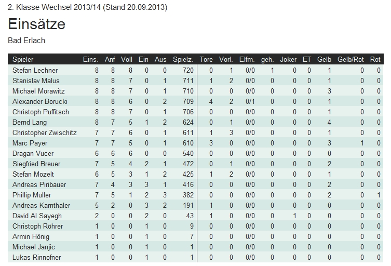
Task: Click the Eins. column header
Action: [90, 60]
